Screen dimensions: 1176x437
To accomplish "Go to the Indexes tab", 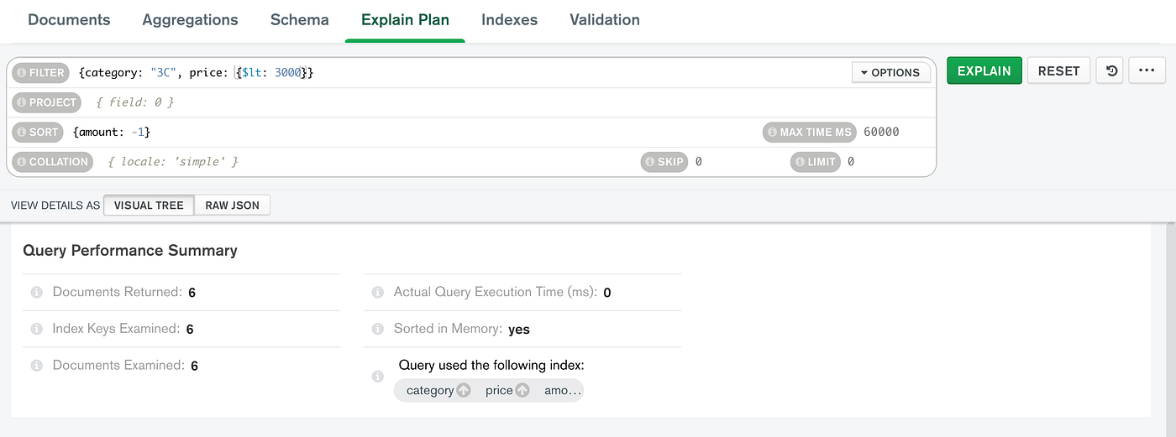I will click(x=509, y=20).
